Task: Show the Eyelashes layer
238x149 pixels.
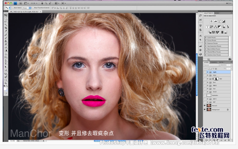Action: pyautogui.click(x=204, y=95)
